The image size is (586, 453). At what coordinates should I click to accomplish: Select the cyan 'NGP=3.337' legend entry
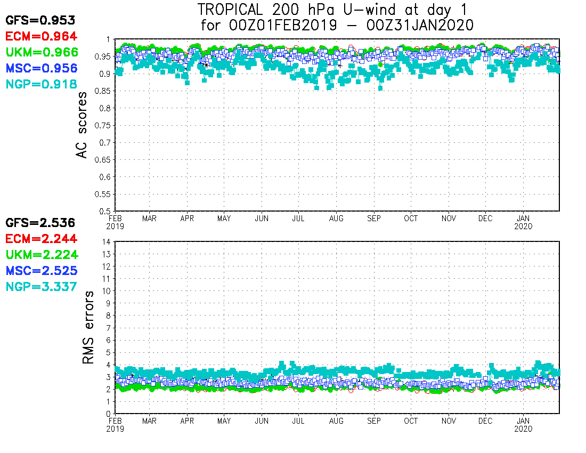click(x=41, y=287)
